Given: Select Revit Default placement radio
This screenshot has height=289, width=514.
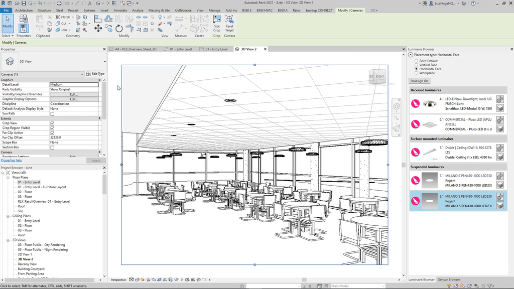Looking at the screenshot, I should [x=416, y=61].
